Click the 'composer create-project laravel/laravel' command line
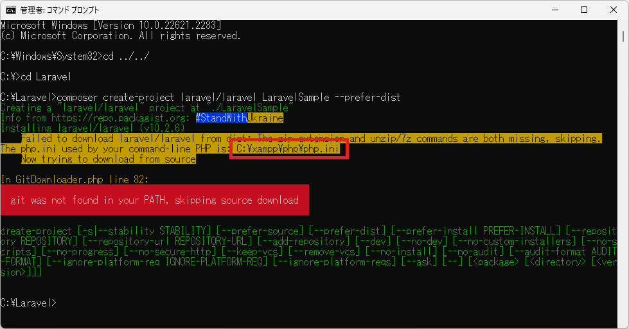629x329 pixels. (x=200, y=98)
